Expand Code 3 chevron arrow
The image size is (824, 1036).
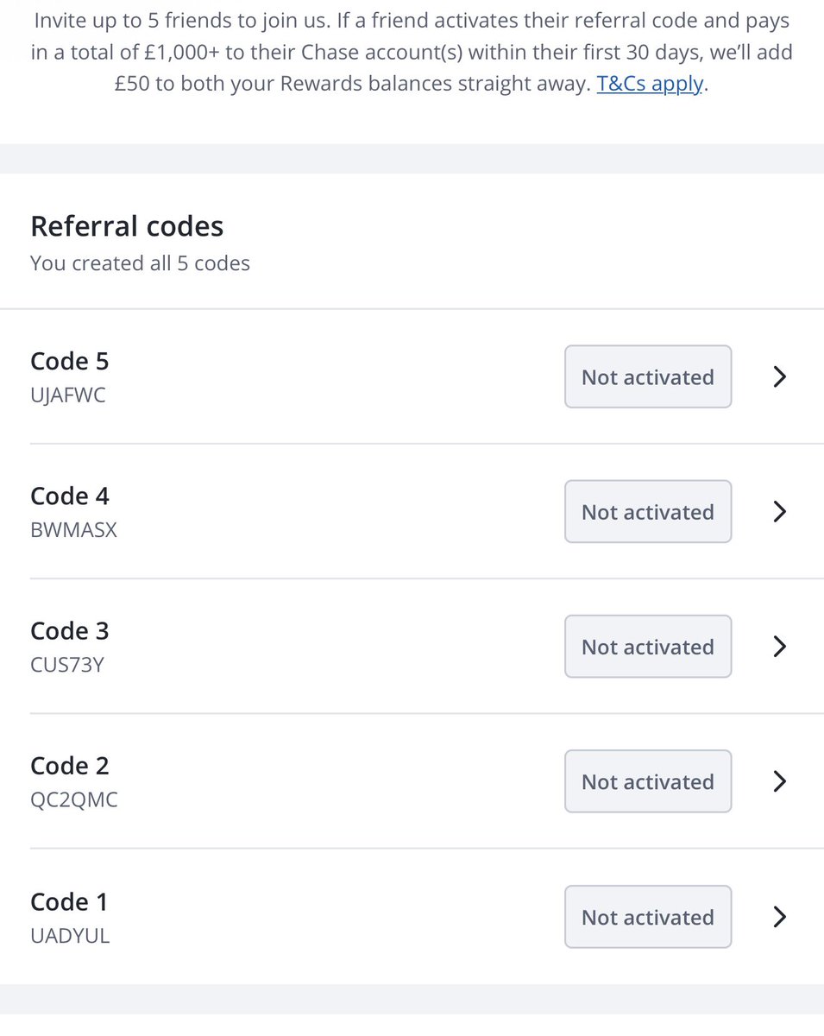coord(780,647)
